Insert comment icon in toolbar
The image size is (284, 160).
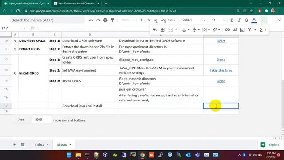(235, 30)
